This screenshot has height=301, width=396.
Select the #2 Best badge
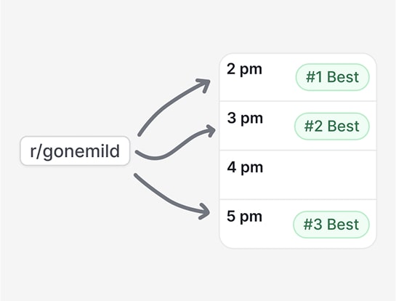click(x=332, y=126)
